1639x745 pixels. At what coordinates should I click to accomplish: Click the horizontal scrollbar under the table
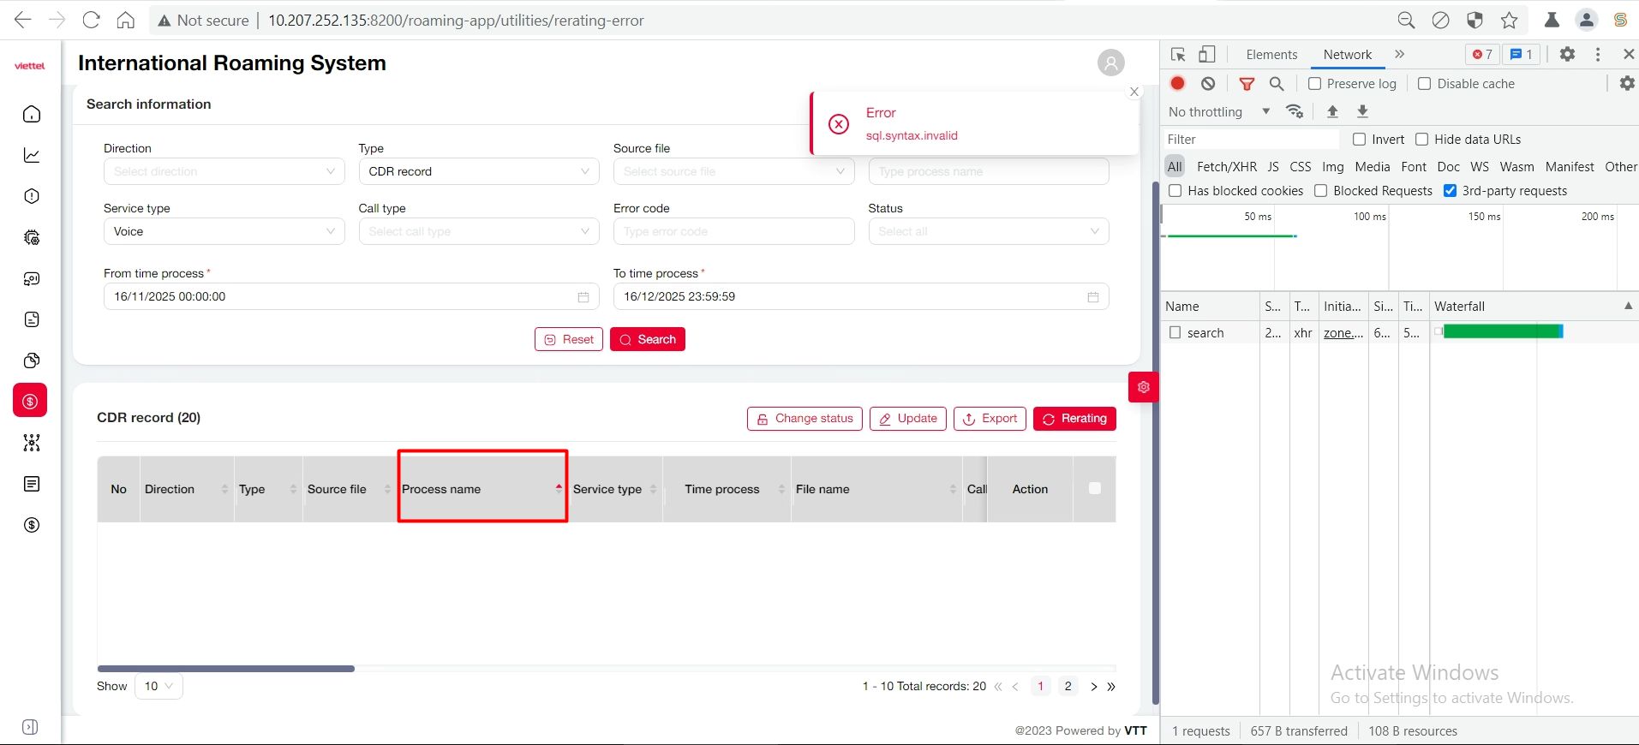226,669
